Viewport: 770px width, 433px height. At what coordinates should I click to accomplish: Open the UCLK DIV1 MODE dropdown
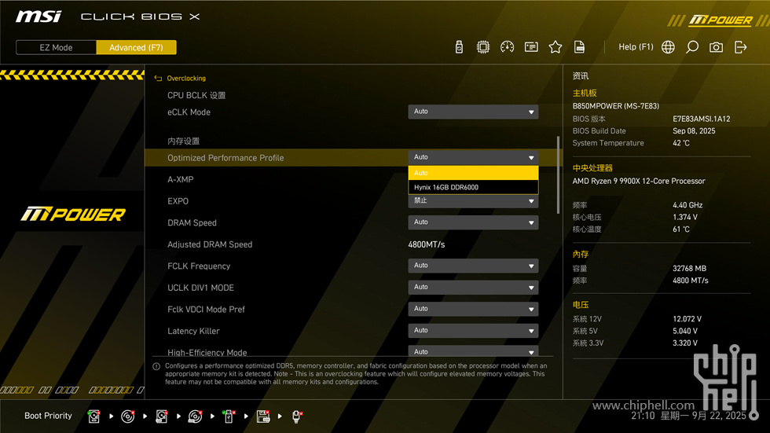(473, 287)
